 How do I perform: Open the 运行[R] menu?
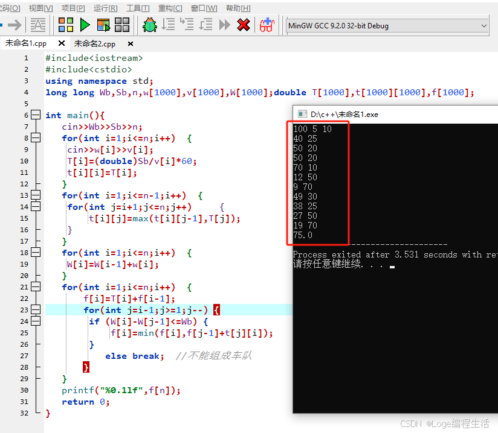[x=105, y=8]
